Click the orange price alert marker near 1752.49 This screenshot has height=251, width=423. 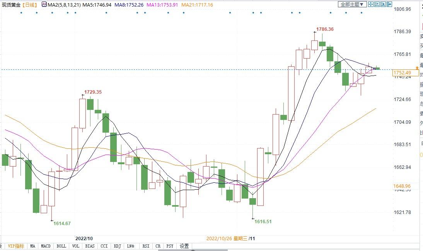click(x=417, y=68)
